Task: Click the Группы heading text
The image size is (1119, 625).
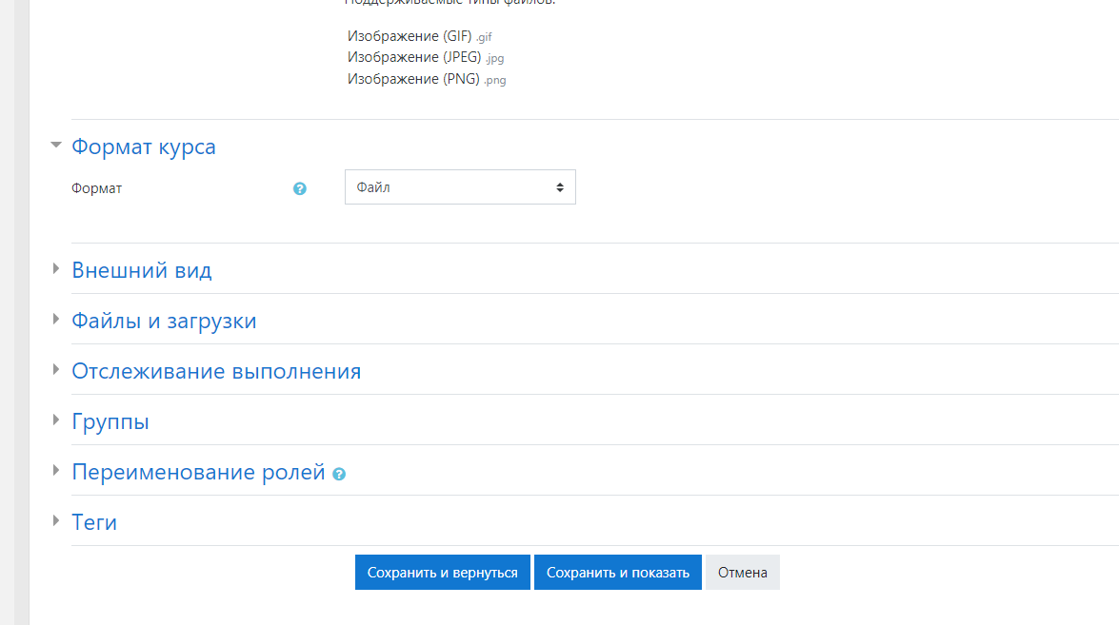Action: [x=110, y=422]
